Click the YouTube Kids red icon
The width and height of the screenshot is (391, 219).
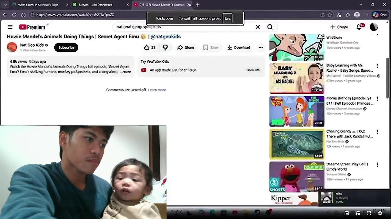(x=144, y=70)
